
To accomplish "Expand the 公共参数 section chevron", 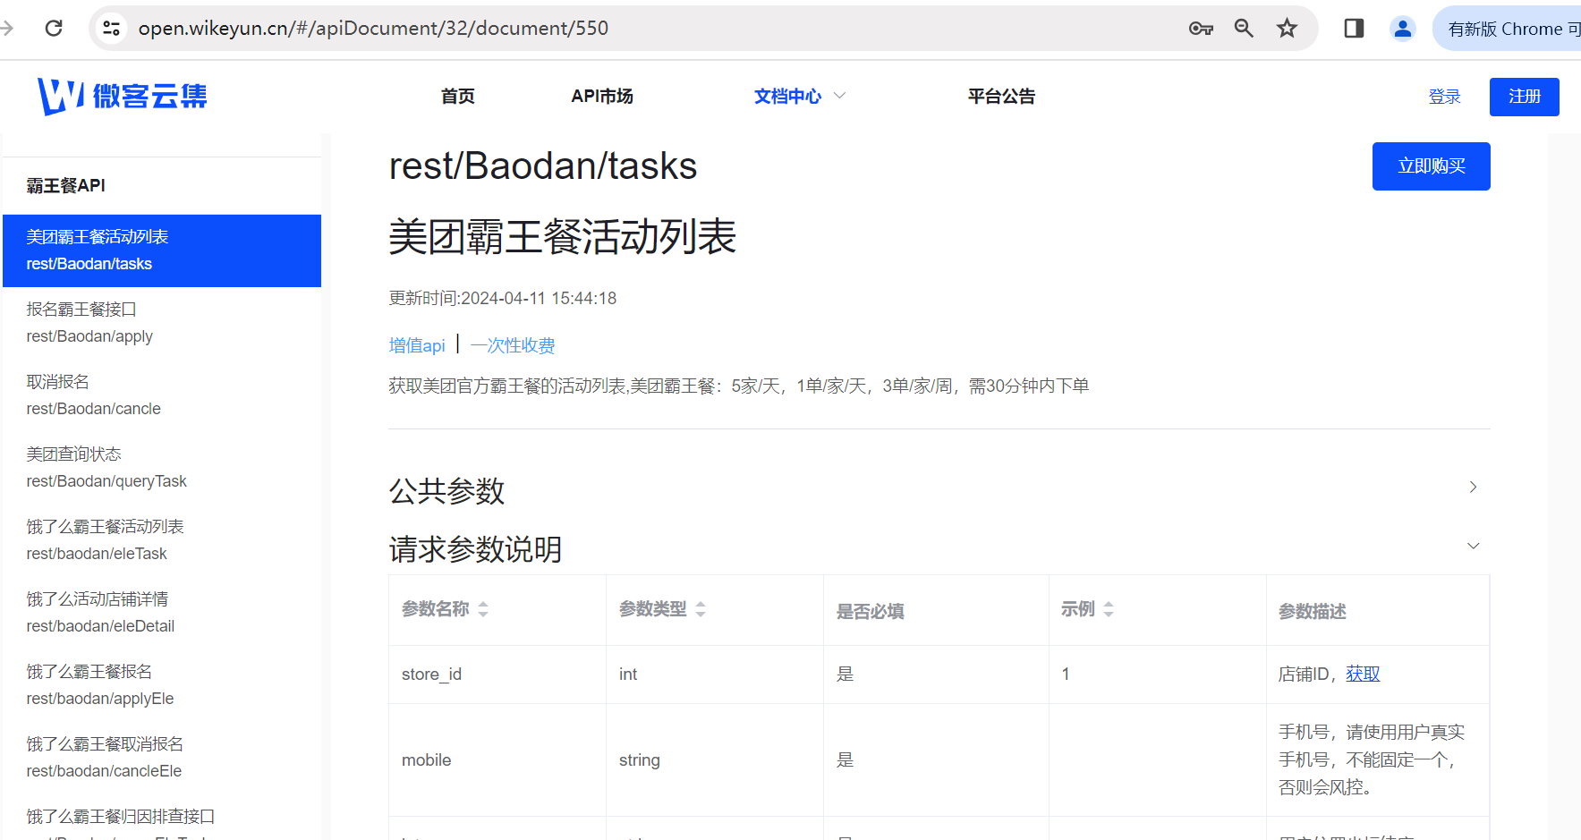I will click(x=1473, y=487).
